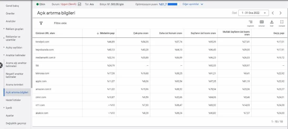Image resolution: width=288 pixels, height=129 pixels.
Task: Expand Reklamlar ve uzantılar section
Action: [4, 38]
